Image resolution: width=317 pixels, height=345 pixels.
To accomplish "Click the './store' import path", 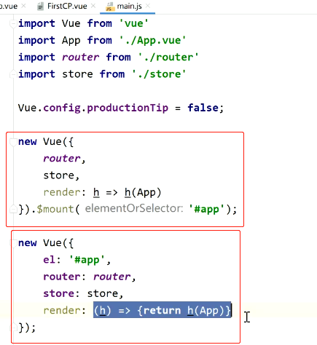I will pos(159,74).
